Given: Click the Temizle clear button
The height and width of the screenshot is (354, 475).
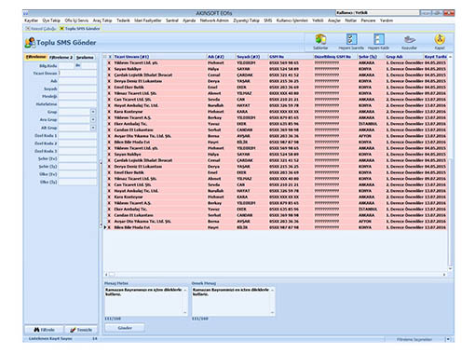Looking at the screenshot, I should point(81,330).
